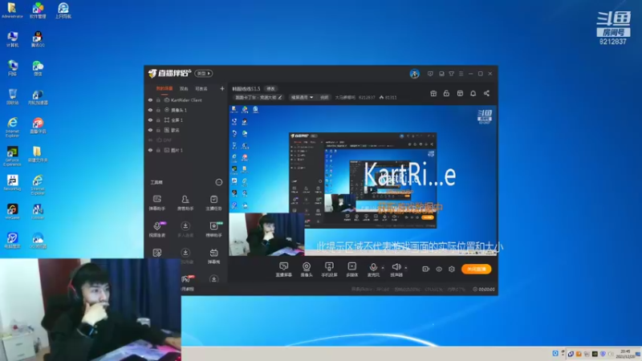Open the room assistant tool with person icon
Image resolution: width=642 pixels, height=361 pixels.
coord(185,203)
